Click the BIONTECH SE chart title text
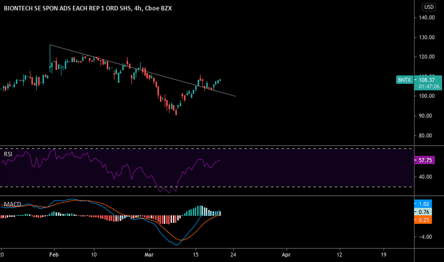Image resolution: width=444 pixels, height=262 pixels. click(88, 8)
